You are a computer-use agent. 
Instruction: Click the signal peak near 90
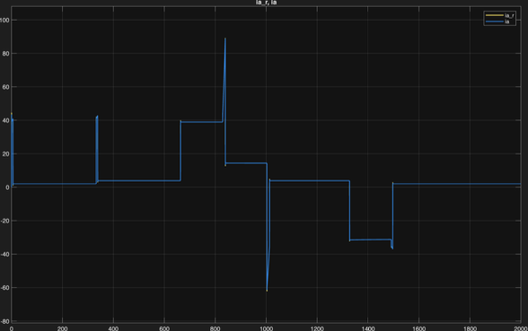click(x=224, y=39)
